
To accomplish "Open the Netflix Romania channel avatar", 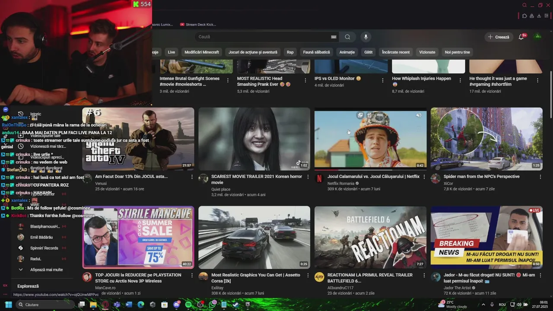I will 319,179.
